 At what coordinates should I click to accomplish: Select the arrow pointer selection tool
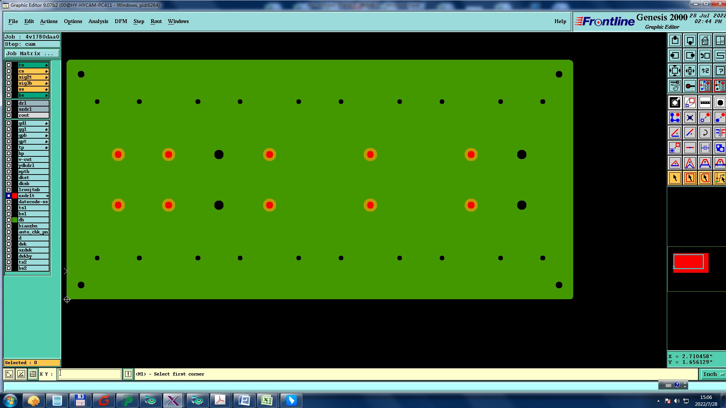coord(675,178)
